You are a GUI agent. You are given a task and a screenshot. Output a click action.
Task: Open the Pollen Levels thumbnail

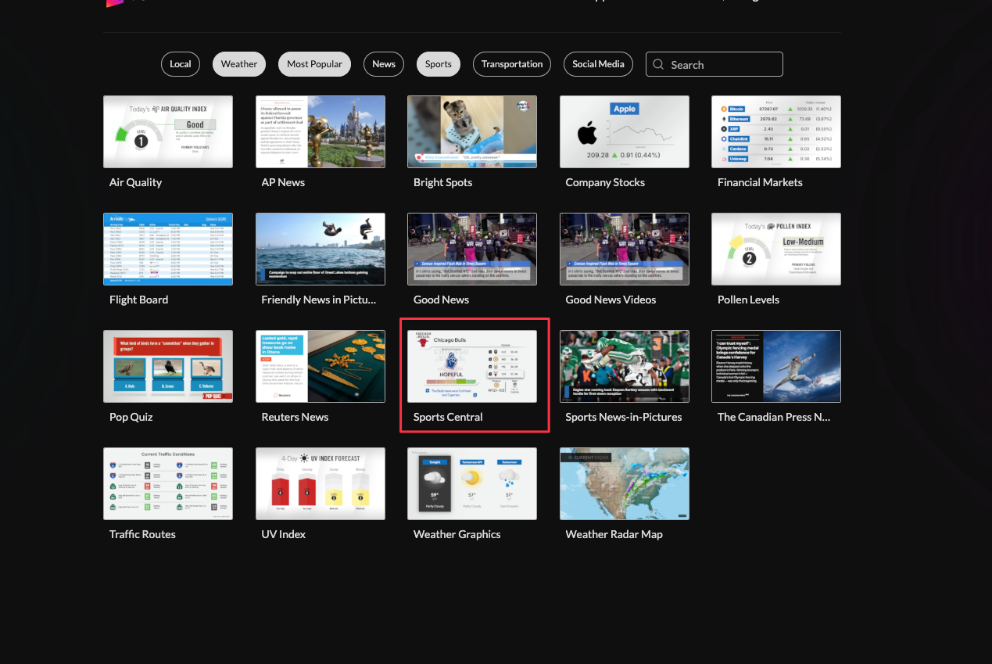pyautogui.click(x=776, y=249)
